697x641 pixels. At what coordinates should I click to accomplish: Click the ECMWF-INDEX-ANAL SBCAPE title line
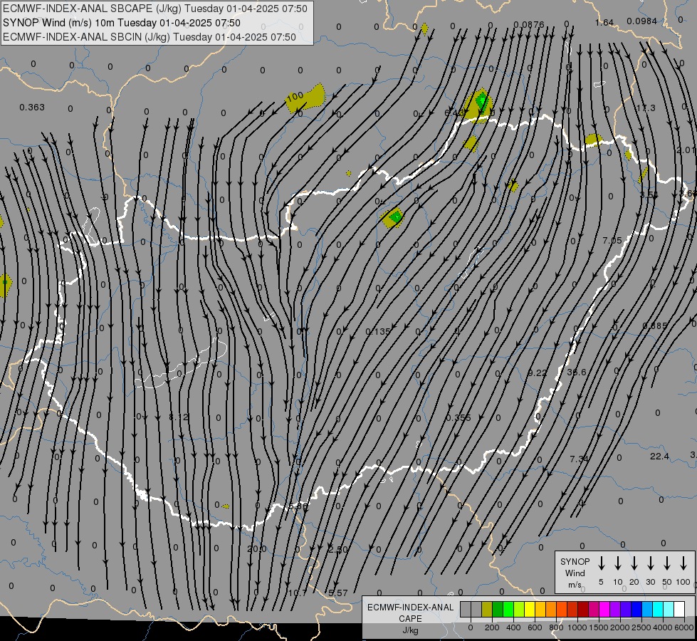(155, 9)
